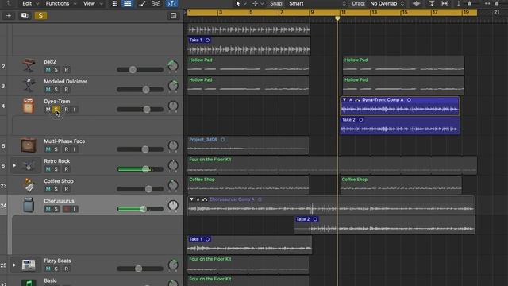The width and height of the screenshot is (508, 286).
Task: Click horizontal auto zoom icon
Action: [x=444, y=3]
